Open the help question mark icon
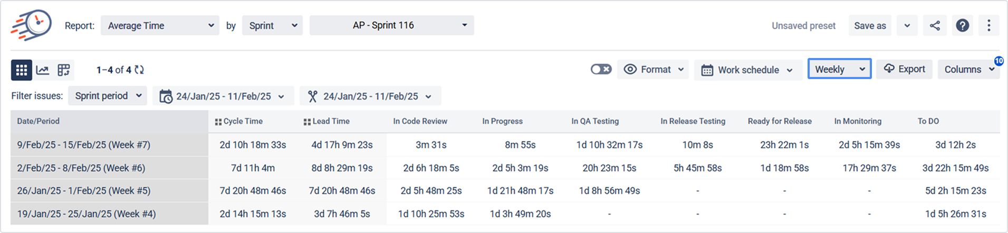1008x233 pixels. [963, 25]
